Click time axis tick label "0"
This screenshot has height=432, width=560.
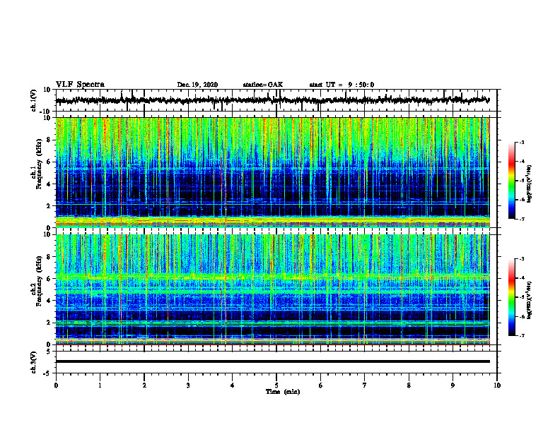(56, 385)
